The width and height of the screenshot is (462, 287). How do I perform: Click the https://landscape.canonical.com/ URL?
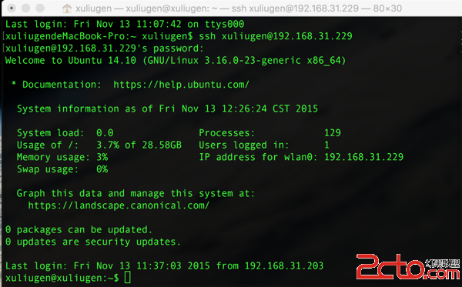[119, 205]
